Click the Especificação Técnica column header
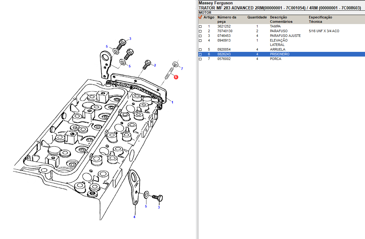This screenshot has width=365, height=239. (x=320, y=19)
